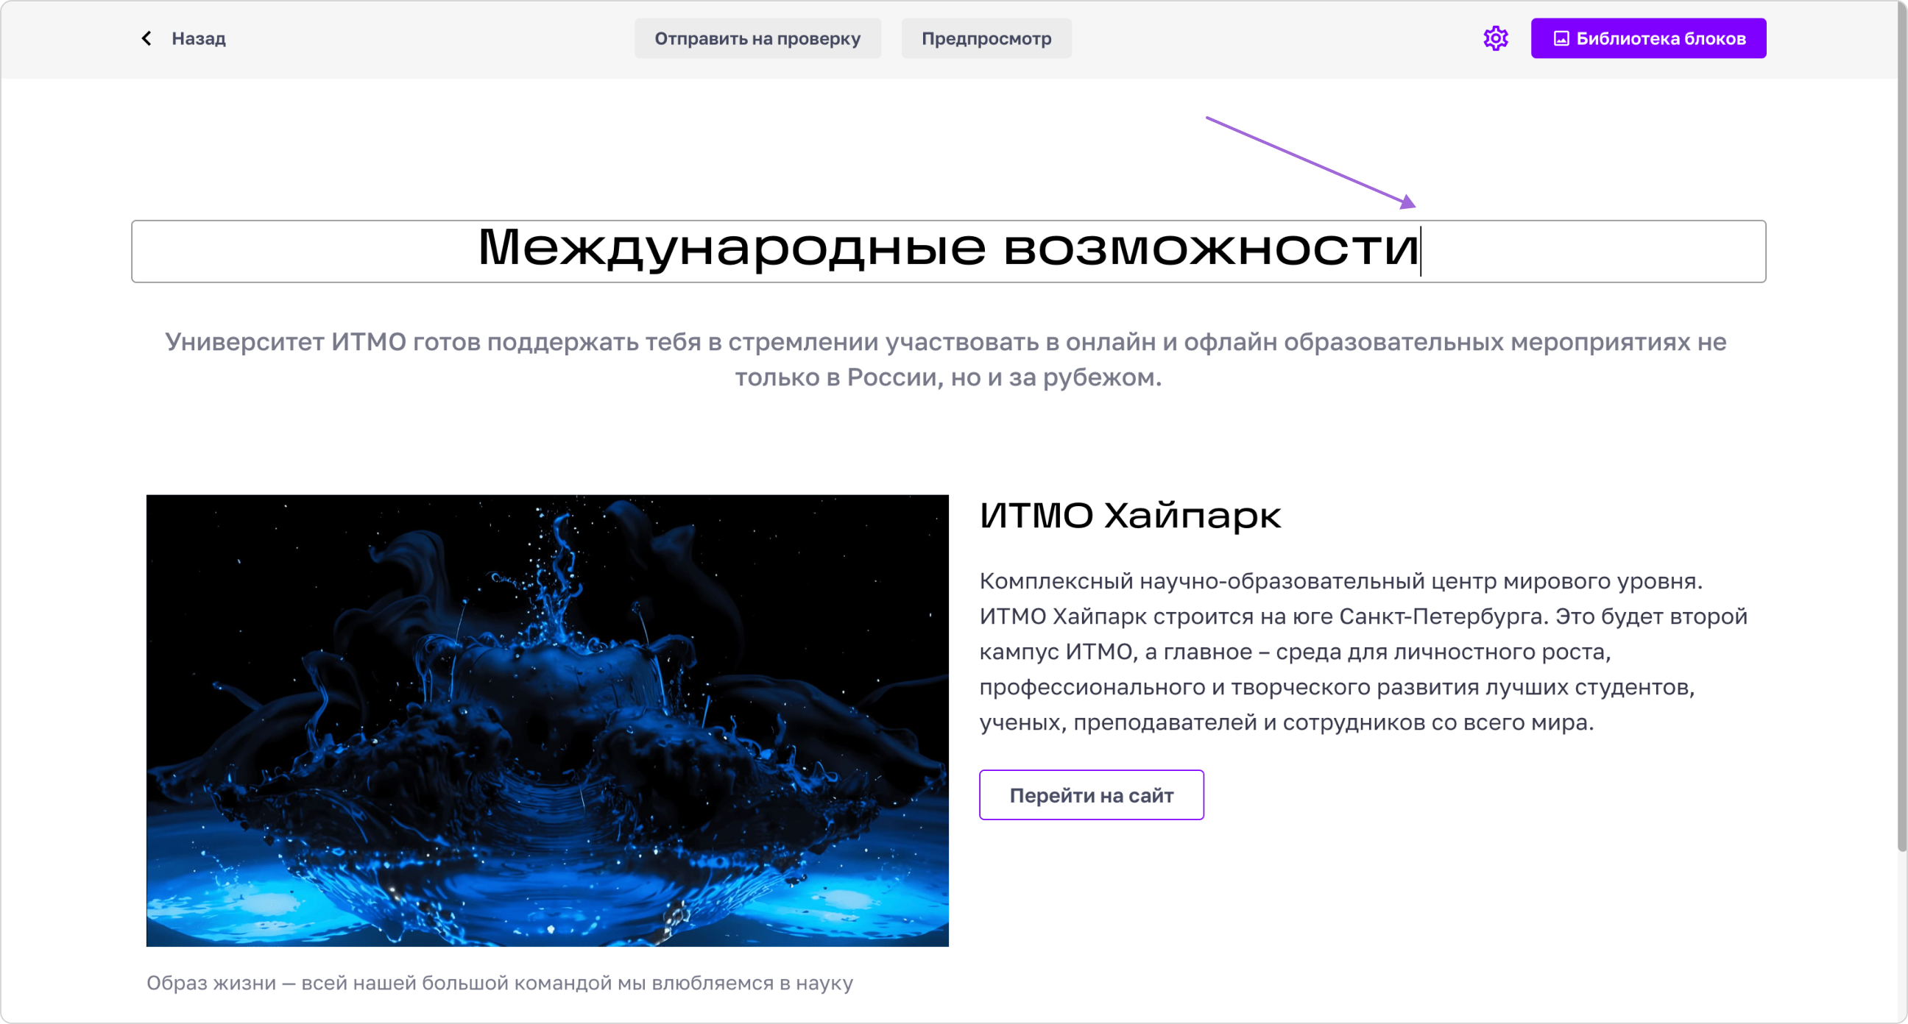The width and height of the screenshot is (1908, 1024).
Task: Open the settings gear icon
Action: (x=1496, y=38)
